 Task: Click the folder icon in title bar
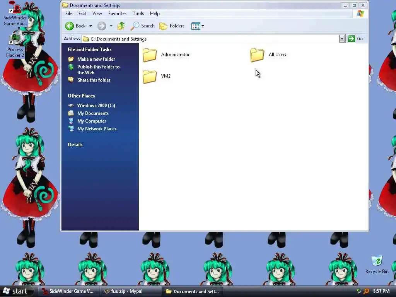65,5
